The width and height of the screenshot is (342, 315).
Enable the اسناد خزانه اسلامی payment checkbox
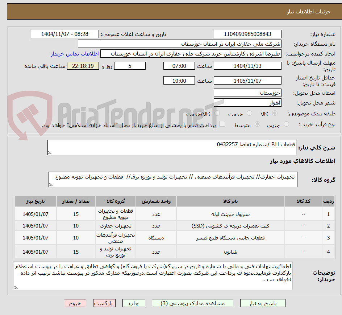(x=222, y=124)
